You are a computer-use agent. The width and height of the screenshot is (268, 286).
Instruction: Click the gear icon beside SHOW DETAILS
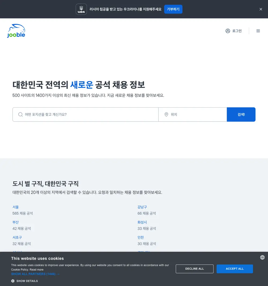click(x=13, y=281)
